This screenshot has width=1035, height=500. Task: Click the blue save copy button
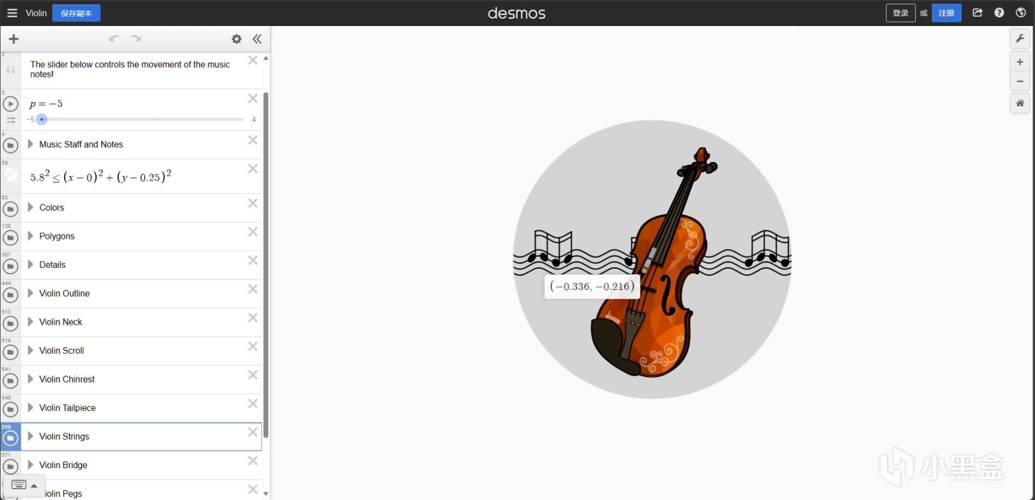pos(76,13)
